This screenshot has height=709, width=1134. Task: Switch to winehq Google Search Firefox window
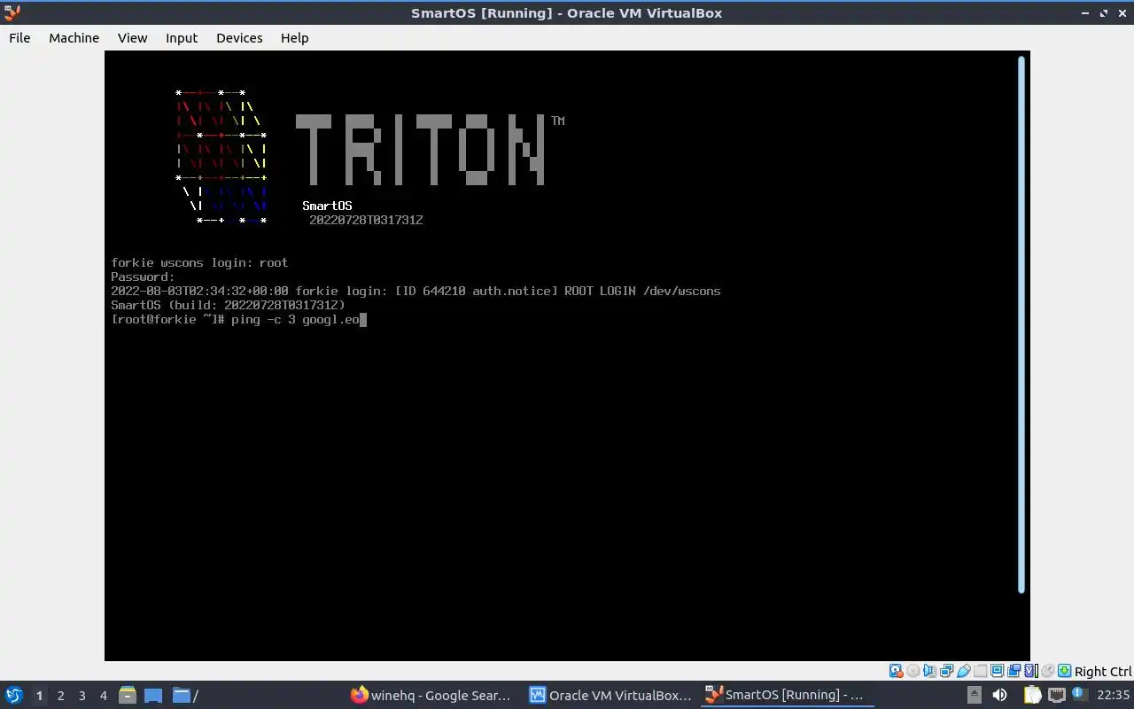[431, 695]
